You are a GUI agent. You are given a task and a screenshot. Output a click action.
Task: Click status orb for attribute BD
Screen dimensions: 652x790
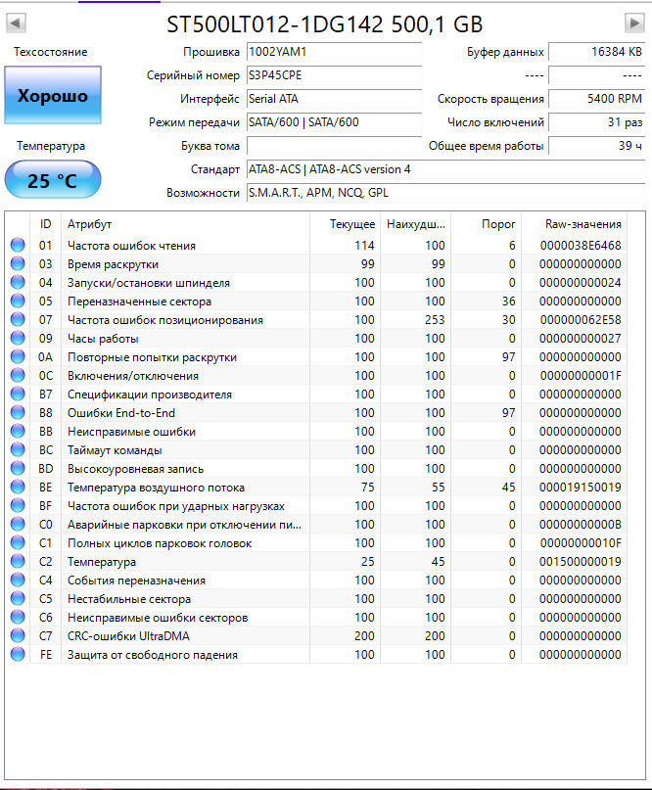pyautogui.click(x=18, y=469)
